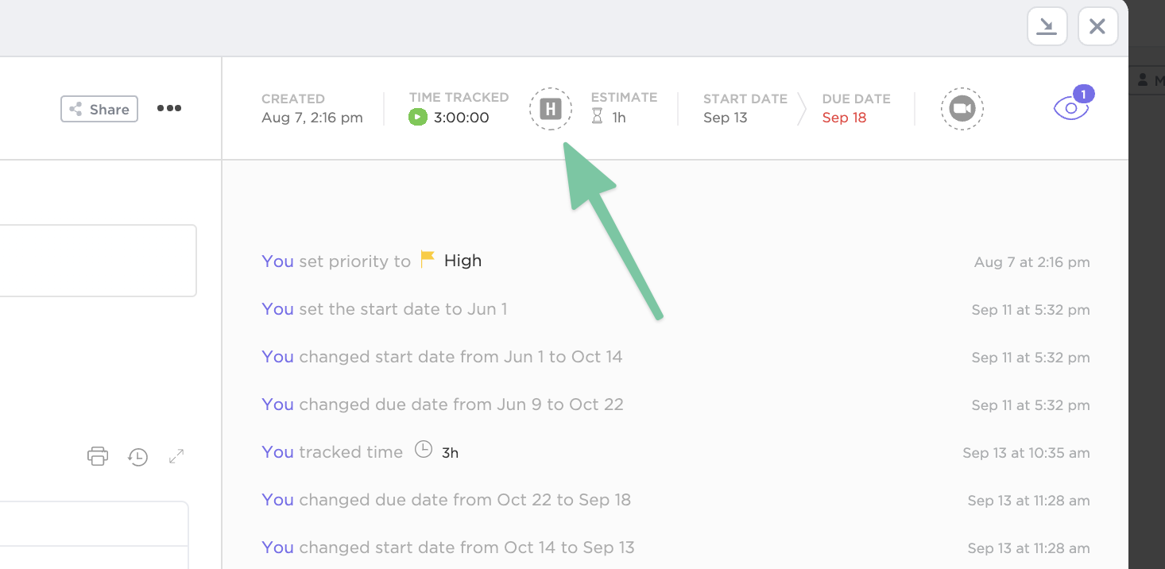
Task: Click the printer icon
Action: 98,456
